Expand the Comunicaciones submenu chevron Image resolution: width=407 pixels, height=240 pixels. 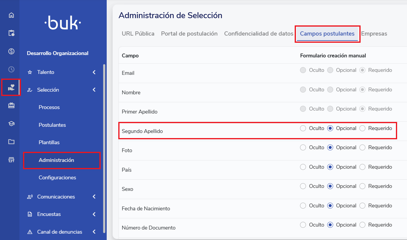tap(94, 197)
